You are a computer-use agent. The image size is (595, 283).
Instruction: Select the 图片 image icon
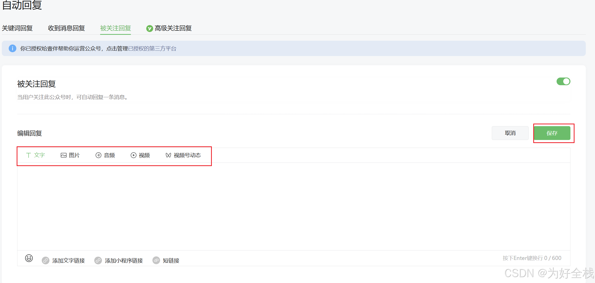[x=64, y=155]
